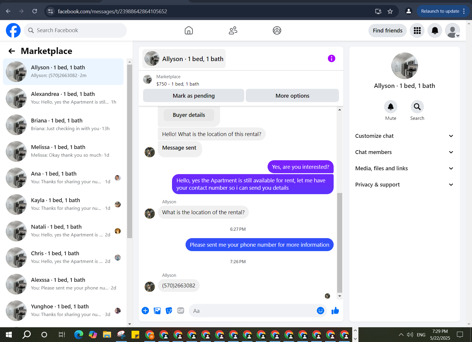This screenshot has height=342, width=472.
Task: Open the More options button
Action: [292, 96]
